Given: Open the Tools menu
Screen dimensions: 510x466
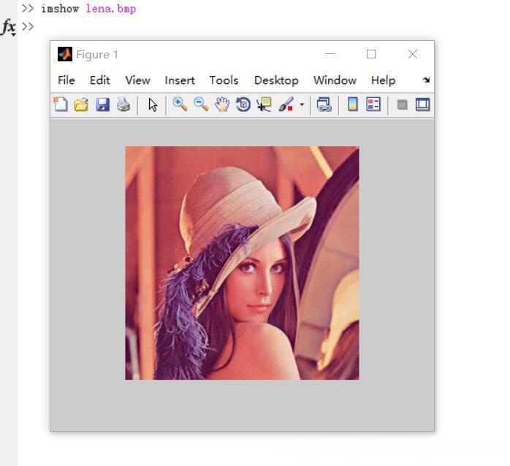Looking at the screenshot, I should coord(224,80).
